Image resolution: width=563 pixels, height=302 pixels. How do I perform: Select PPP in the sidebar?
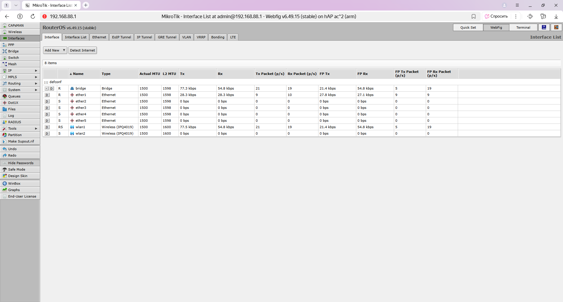point(20,45)
